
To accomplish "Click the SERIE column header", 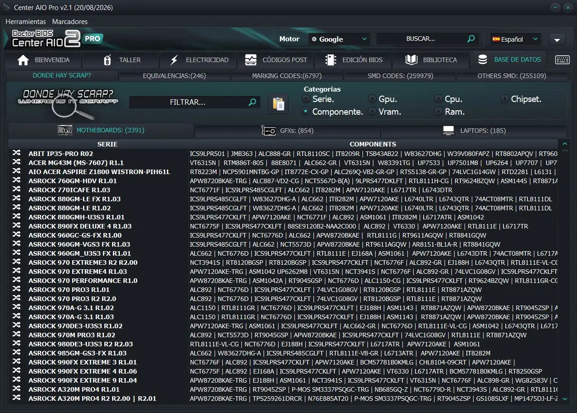I will pyautogui.click(x=108, y=144).
